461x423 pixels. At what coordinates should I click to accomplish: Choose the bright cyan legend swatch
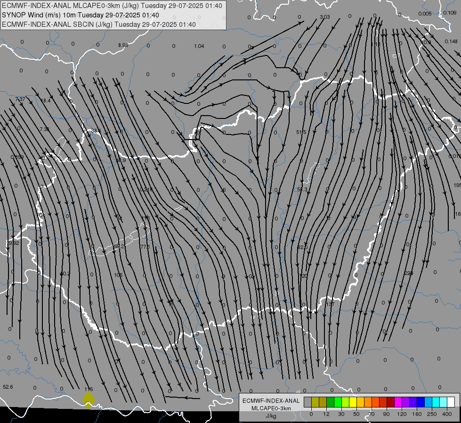[x=436, y=402]
